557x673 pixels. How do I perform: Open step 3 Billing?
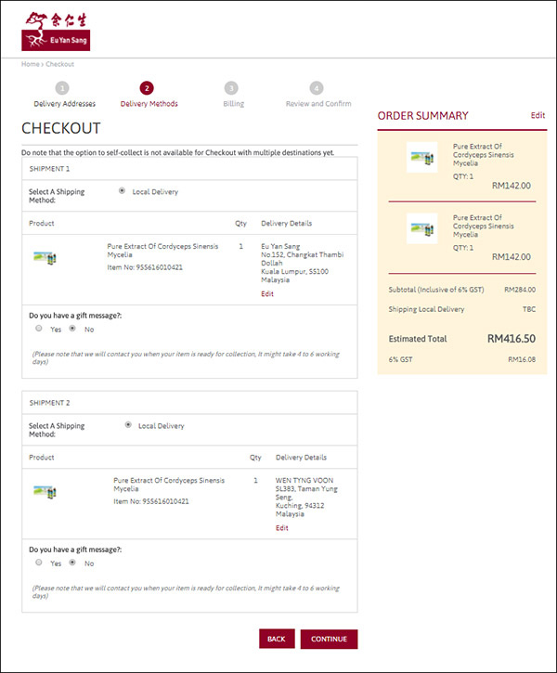[233, 95]
